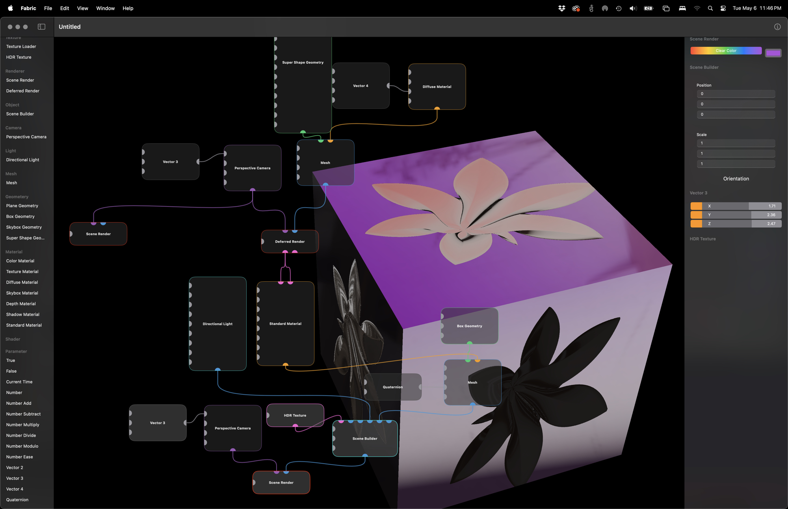This screenshot has height=509, width=788.
Task: Adjust the Vector 3 Z slider
Action: (x=736, y=224)
